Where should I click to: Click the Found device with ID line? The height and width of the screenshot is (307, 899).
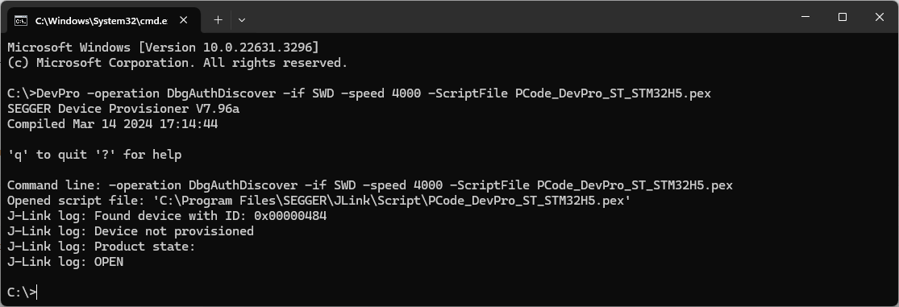[x=167, y=216]
